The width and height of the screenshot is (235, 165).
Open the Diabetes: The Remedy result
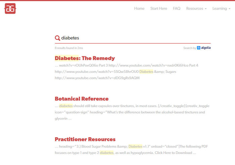click(x=85, y=58)
